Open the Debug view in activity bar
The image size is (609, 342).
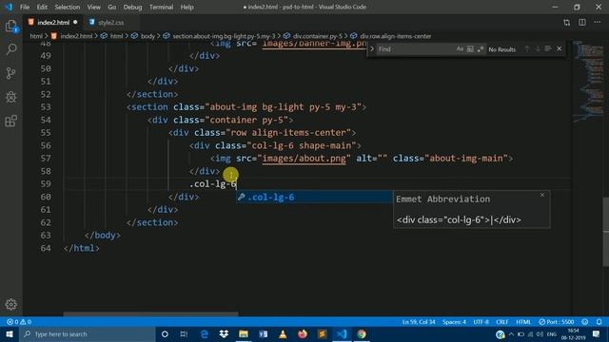[11, 97]
